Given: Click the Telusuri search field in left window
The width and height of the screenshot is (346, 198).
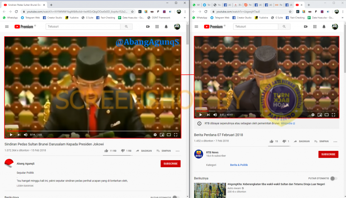Looking at the screenshot, I should coord(83,26).
